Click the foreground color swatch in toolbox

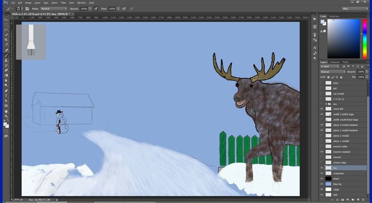(x=5, y=124)
